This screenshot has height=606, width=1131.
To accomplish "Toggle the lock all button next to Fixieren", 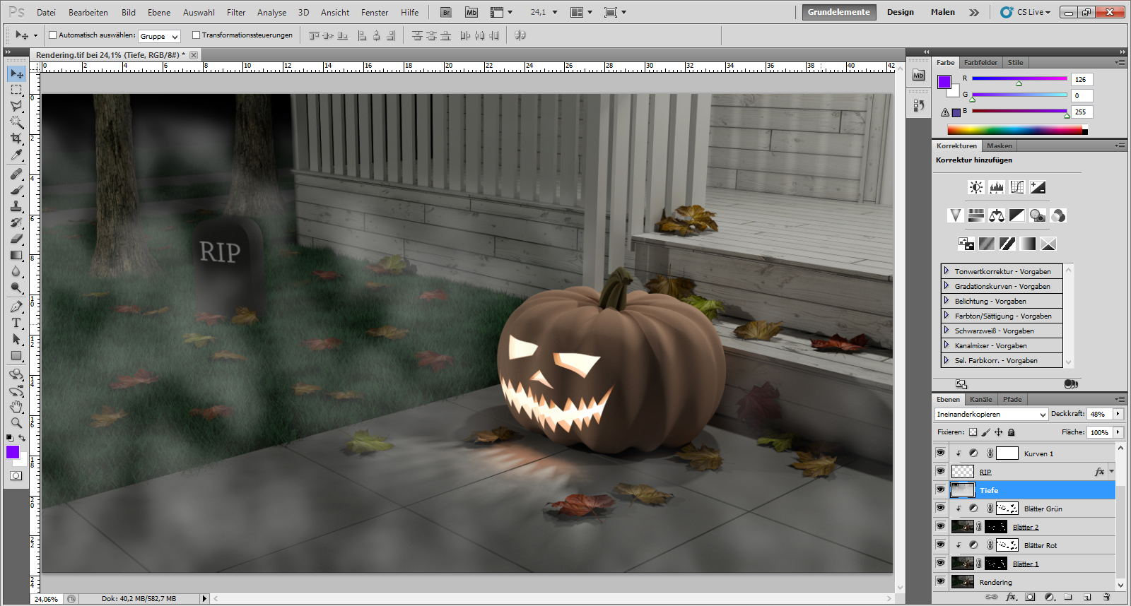I will tap(1012, 432).
